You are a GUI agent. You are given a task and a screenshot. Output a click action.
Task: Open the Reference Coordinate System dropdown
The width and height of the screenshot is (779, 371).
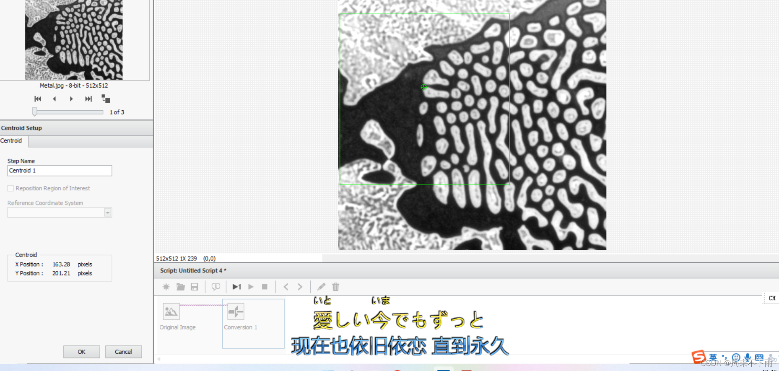pyautogui.click(x=60, y=213)
